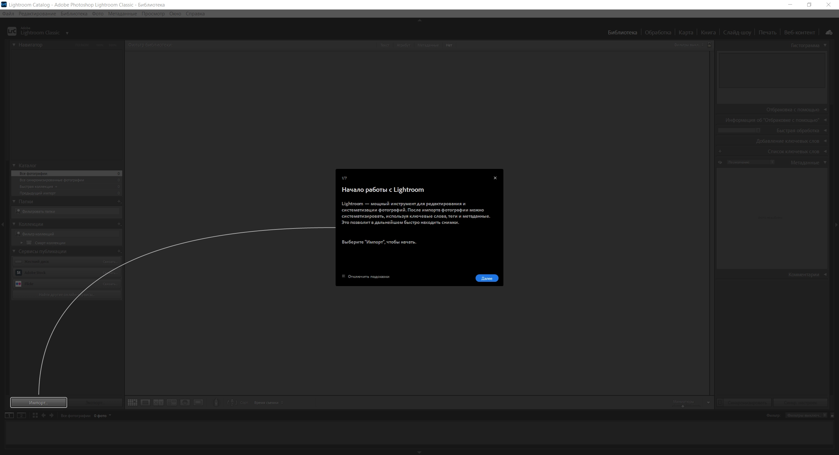Expand the Быстрая обработка panel
Screen dimensions: 839x455
[825, 130]
